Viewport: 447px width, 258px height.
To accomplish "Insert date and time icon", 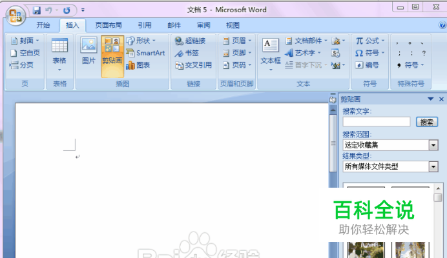I will (x=335, y=53).
